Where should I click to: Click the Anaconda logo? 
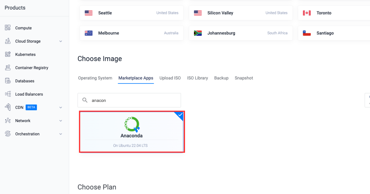[x=132, y=124]
